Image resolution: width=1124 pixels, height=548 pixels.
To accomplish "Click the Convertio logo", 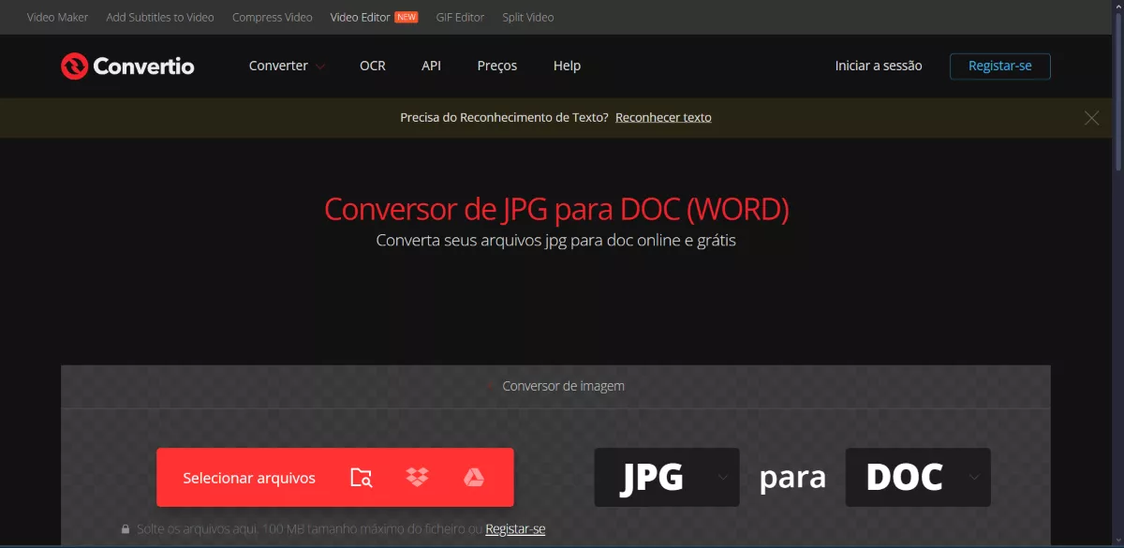I will click(x=127, y=66).
